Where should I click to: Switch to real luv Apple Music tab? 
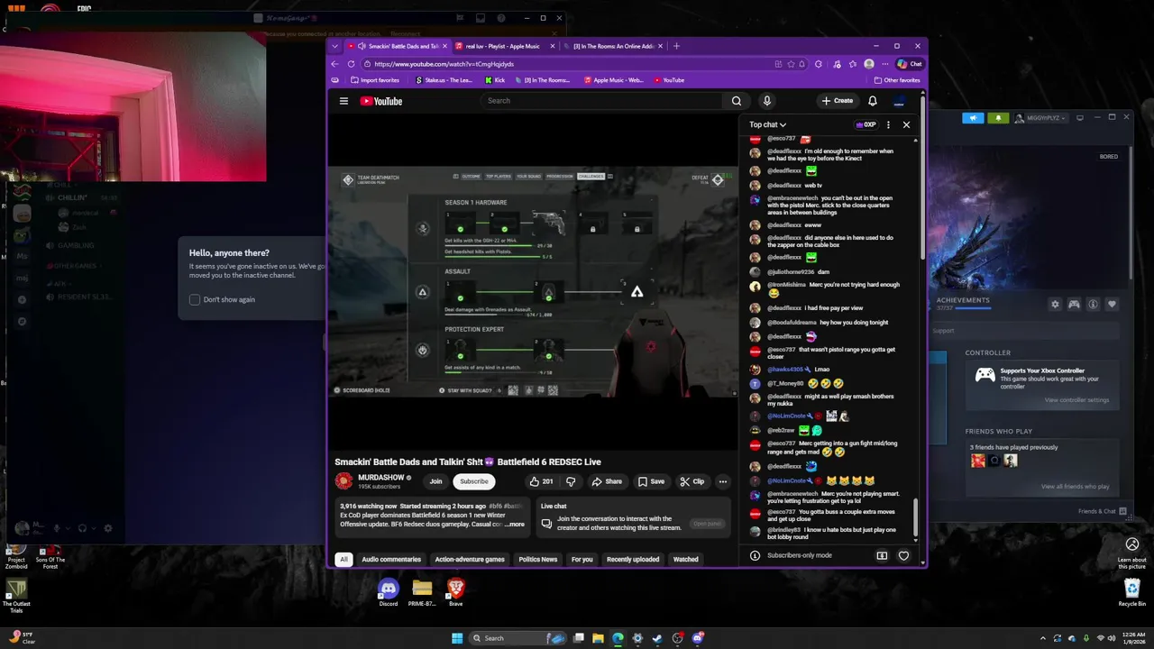coord(502,46)
